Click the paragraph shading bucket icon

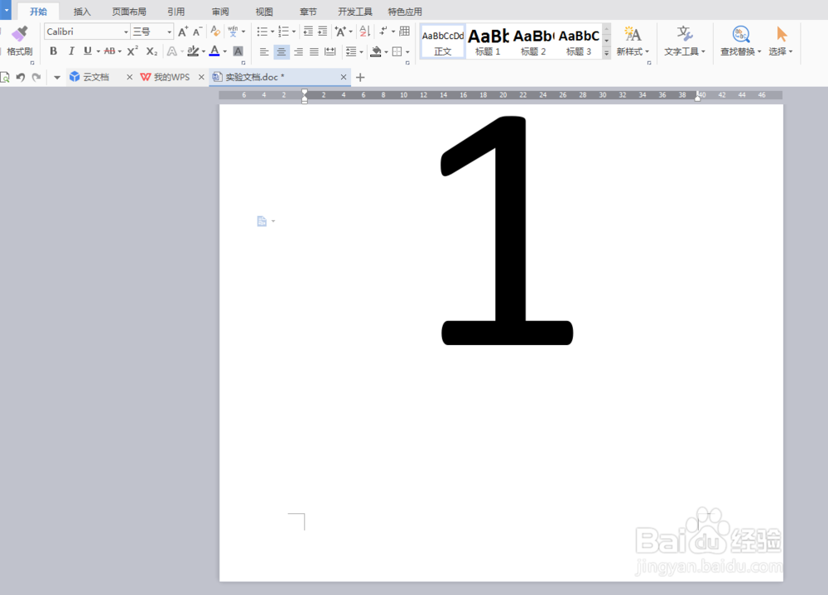click(x=376, y=51)
